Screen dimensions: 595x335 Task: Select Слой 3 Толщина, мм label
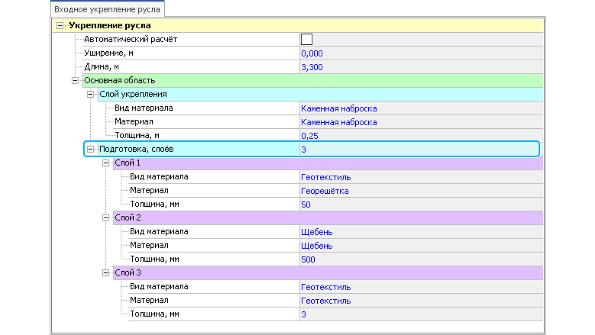tap(154, 314)
